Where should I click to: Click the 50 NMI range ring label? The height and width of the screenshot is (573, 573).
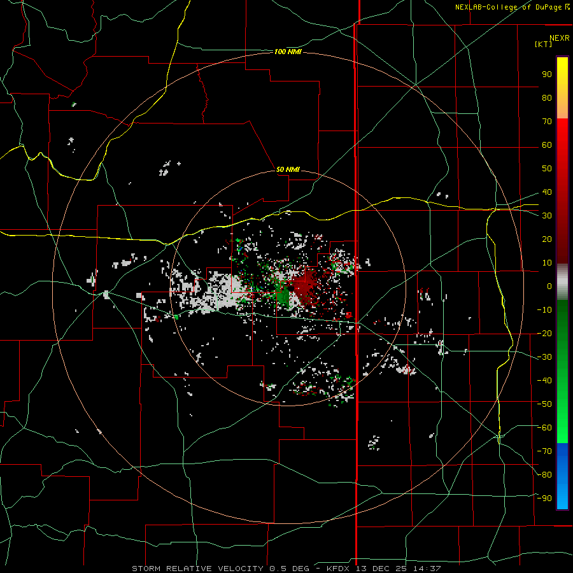point(288,169)
